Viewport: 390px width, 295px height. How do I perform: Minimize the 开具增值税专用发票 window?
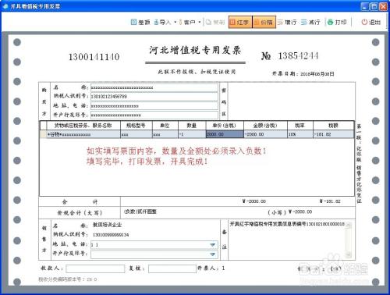pos(365,6)
